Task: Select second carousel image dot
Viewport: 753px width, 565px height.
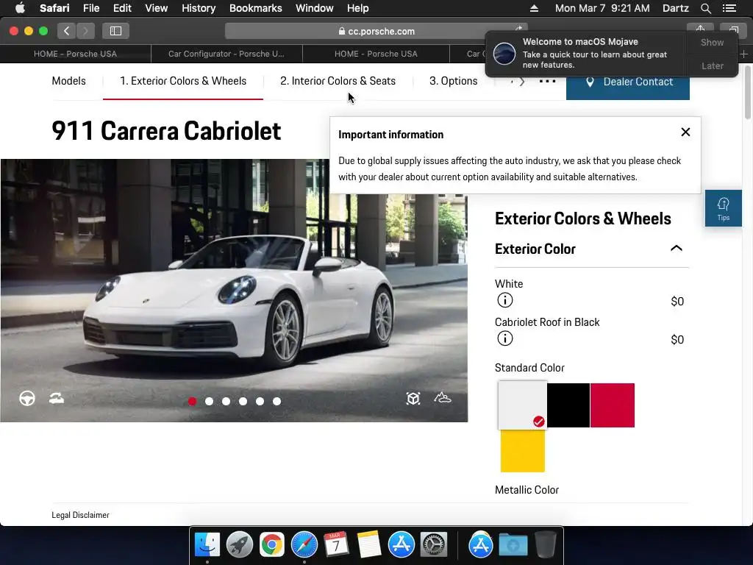Action: 209,401
